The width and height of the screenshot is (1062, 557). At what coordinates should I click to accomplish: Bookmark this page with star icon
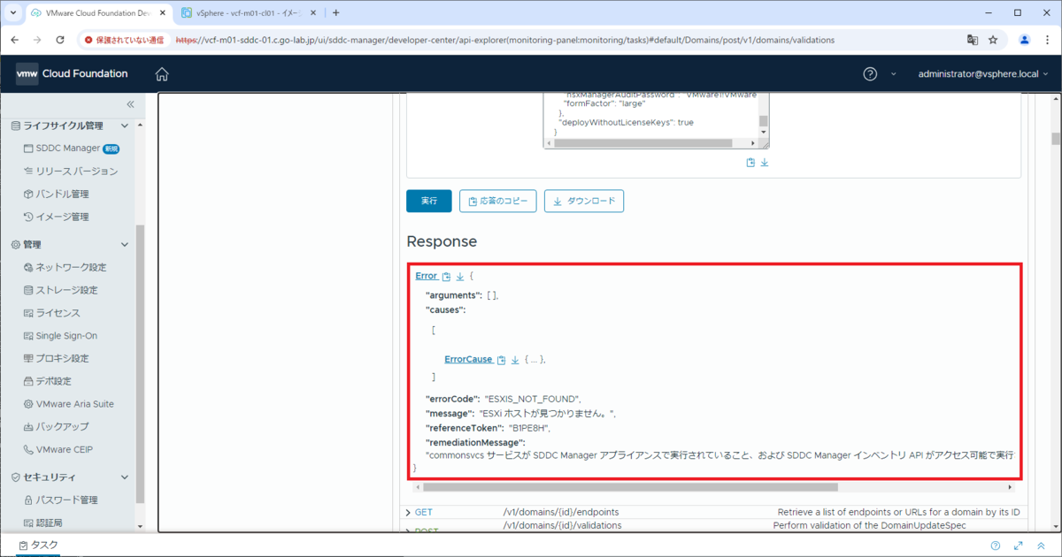(x=993, y=40)
